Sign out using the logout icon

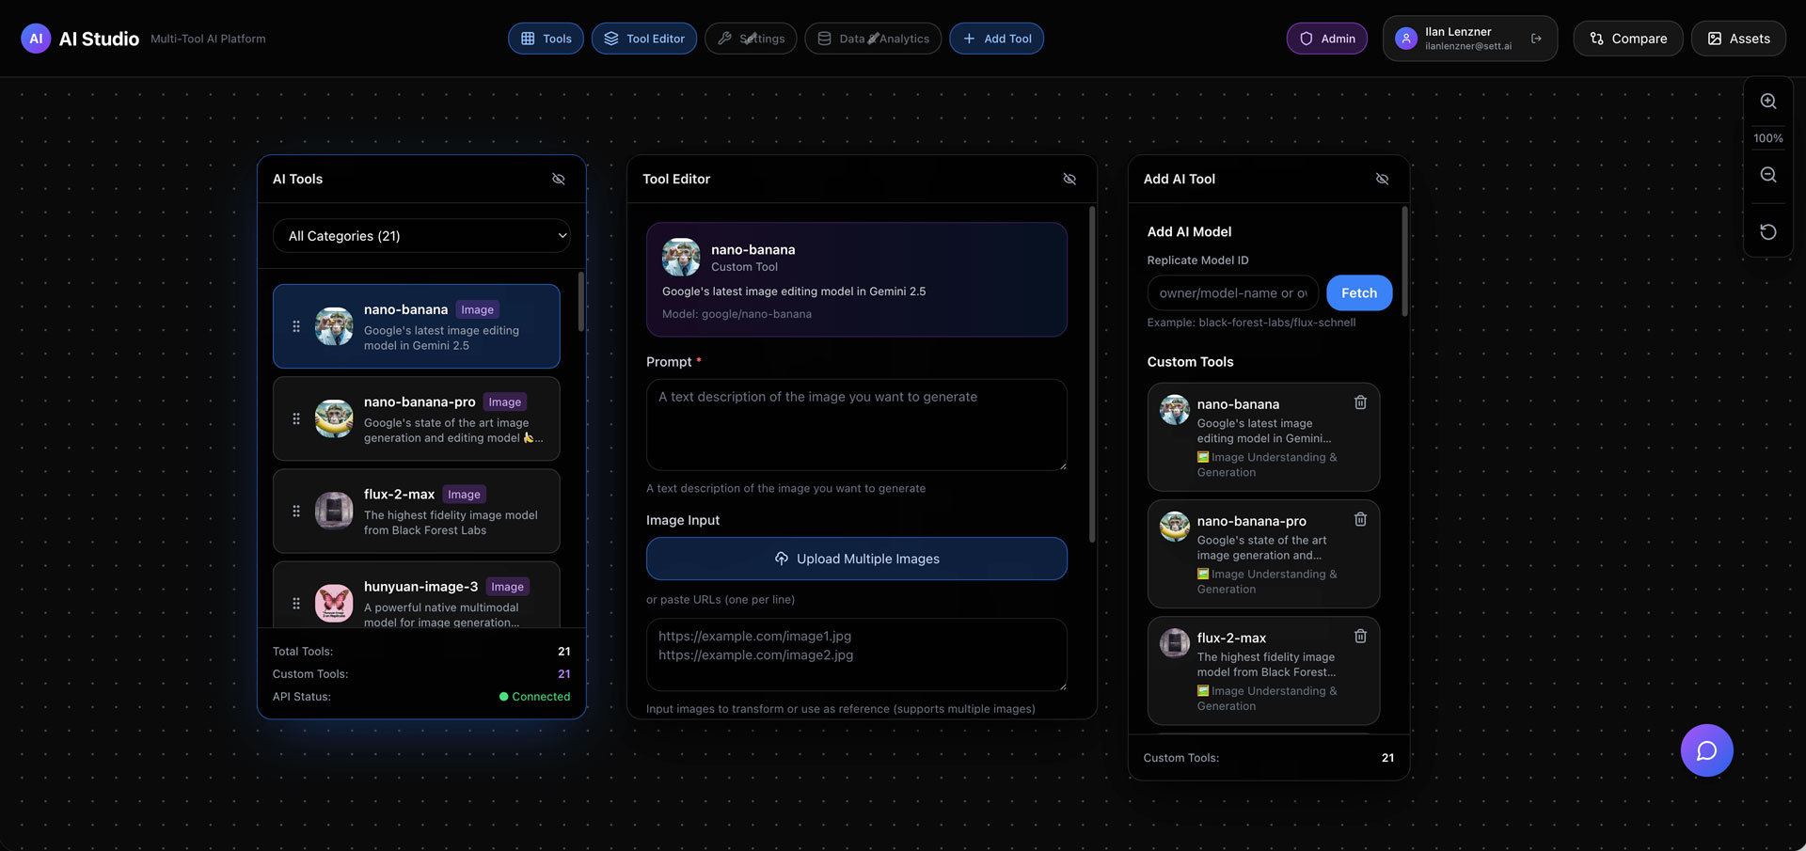1536,39
